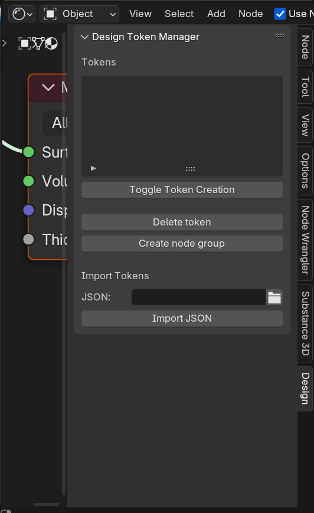The image size is (314, 513).
Task: Collapse the Material Output node chevron
Action: click(x=48, y=87)
